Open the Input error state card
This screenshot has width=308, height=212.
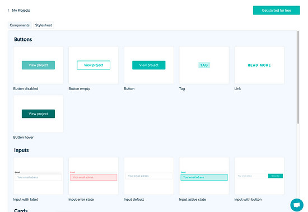[94, 176]
